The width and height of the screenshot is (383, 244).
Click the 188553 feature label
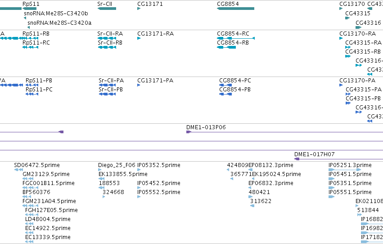(109, 183)
